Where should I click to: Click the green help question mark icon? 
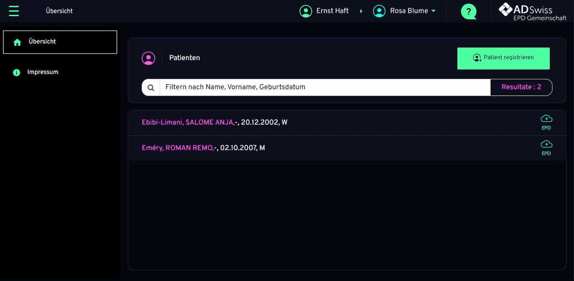pos(468,11)
